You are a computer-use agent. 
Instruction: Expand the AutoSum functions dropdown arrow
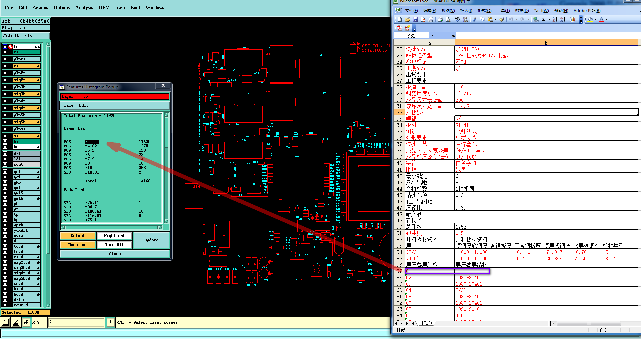tap(549, 19)
